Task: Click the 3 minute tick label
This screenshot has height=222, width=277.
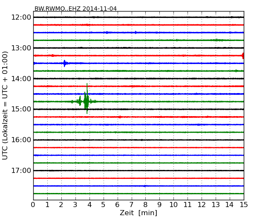Action: (x=75, y=205)
